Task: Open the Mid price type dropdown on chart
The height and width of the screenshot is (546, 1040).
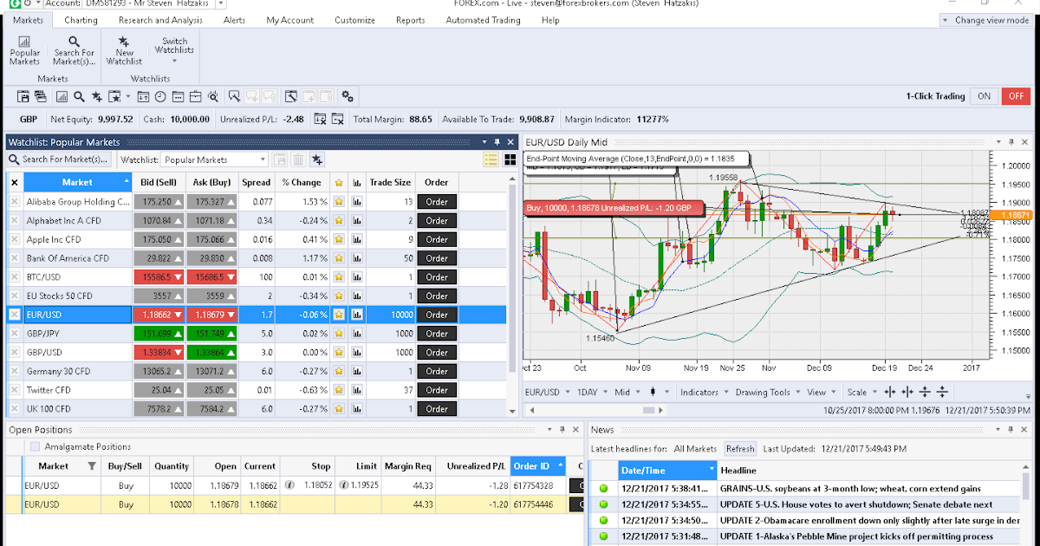Action: pyautogui.click(x=627, y=392)
